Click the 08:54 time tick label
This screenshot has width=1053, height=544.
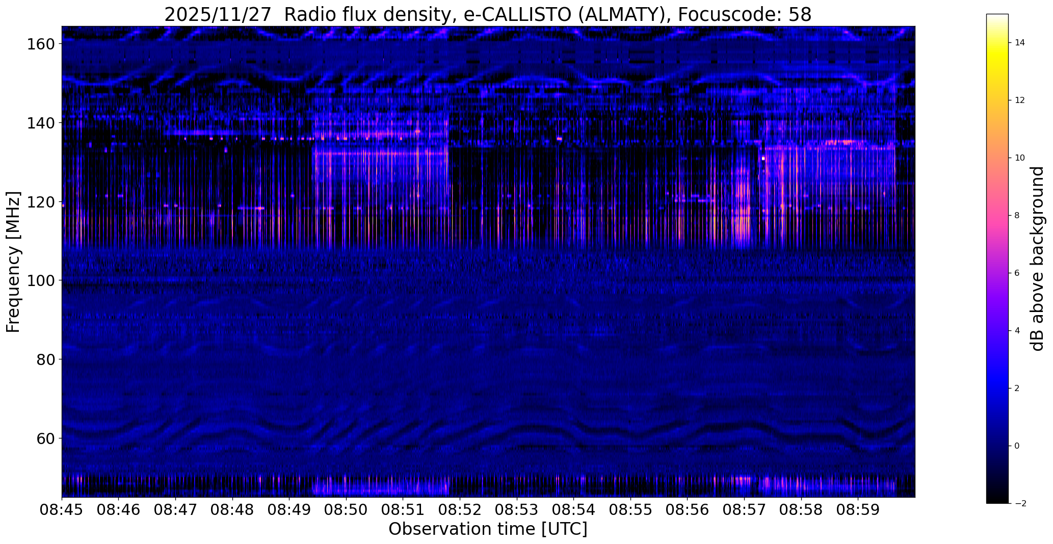pos(574,510)
